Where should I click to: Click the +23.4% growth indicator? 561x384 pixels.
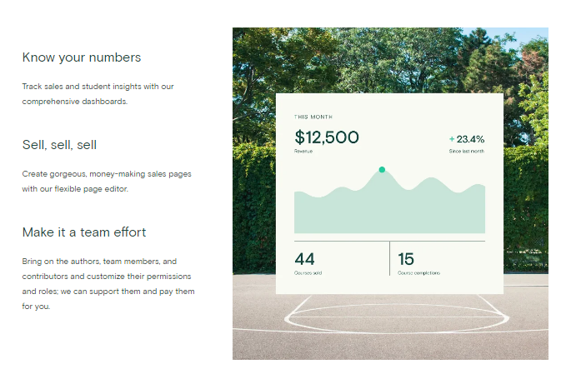pyautogui.click(x=467, y=139)
